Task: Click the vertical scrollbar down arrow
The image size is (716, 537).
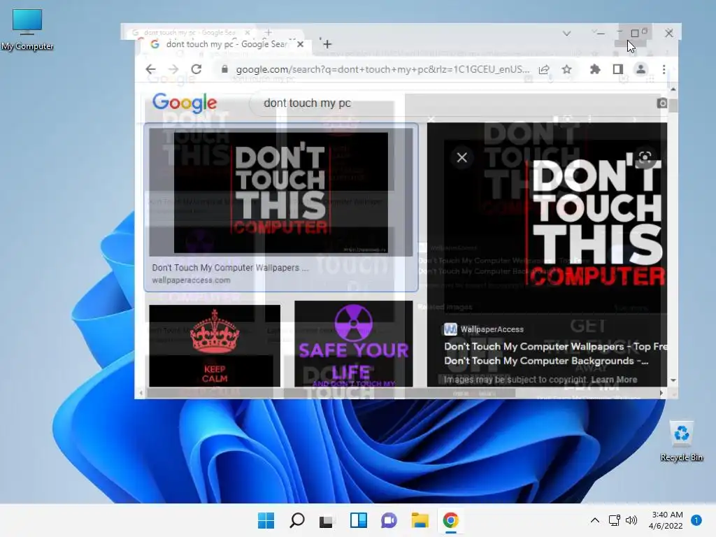Action: click(x=673, y=380)
